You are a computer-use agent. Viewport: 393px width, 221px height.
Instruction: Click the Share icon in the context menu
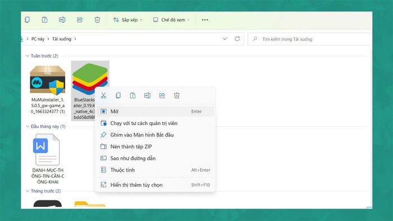pos(162,95)
